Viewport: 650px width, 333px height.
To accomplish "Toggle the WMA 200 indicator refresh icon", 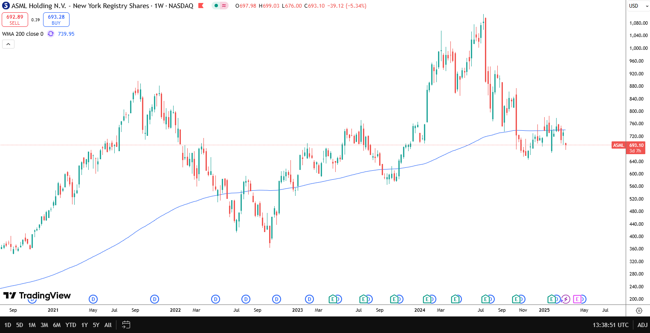I will click(x=50, y=34).
